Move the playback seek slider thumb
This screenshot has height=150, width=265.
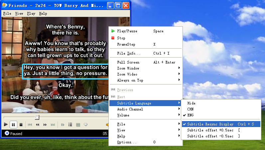(37, 117)
